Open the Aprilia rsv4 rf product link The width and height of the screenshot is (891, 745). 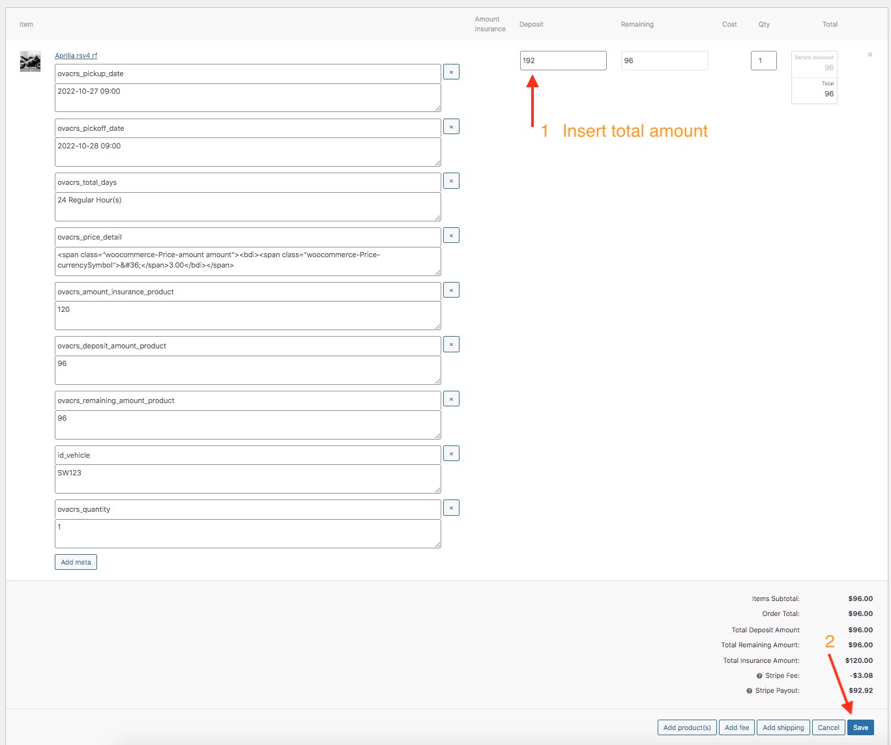click(x=76, y=56)
